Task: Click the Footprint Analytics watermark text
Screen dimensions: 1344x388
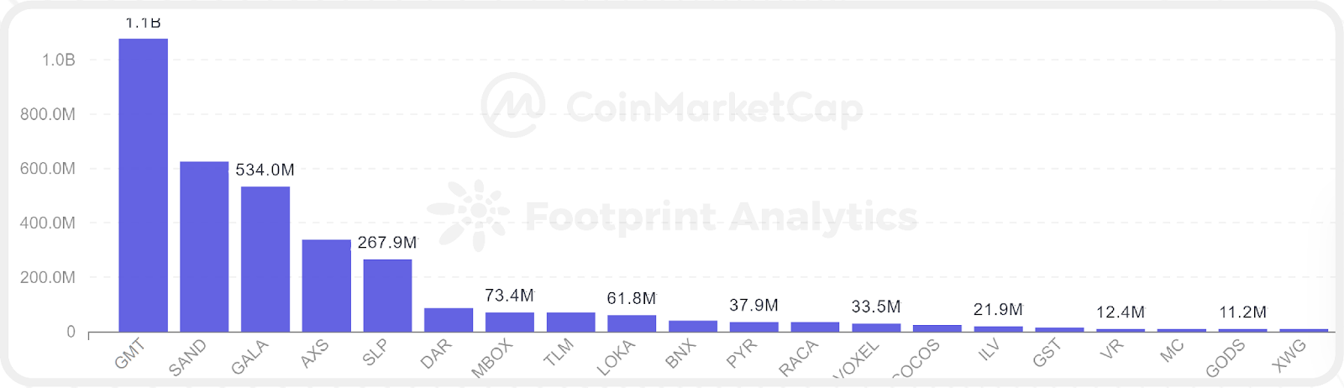Action: point(721,217)
